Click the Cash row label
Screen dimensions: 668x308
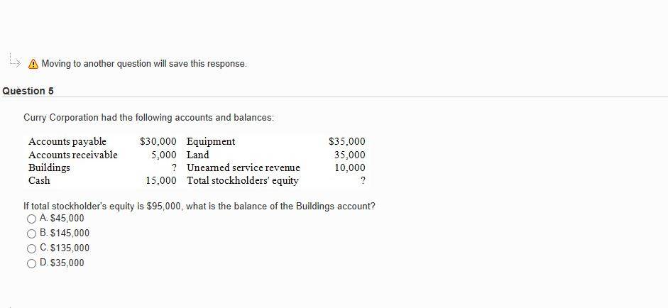(x=39, y=181)
